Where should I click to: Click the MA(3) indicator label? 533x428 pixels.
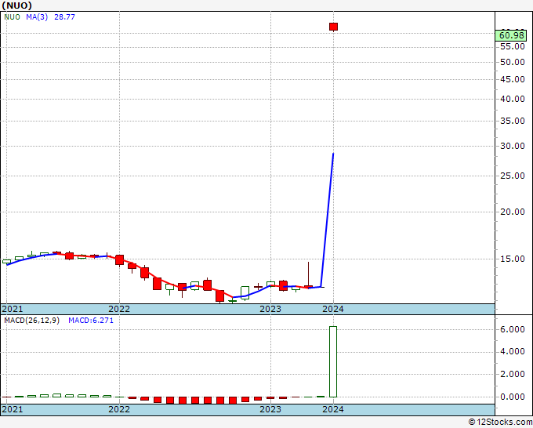(x=37, y=17)
